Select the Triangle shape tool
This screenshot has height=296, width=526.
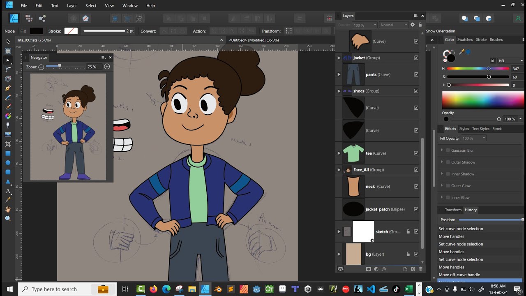coord(8,181)
